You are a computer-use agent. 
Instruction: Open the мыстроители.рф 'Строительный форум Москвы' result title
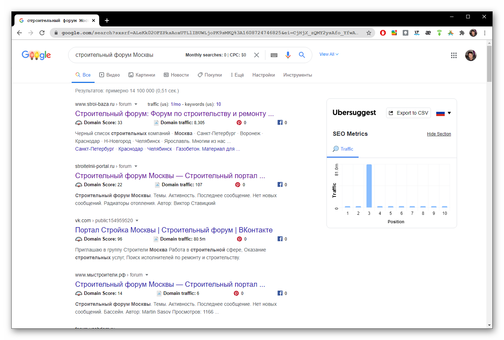point(170,285)
